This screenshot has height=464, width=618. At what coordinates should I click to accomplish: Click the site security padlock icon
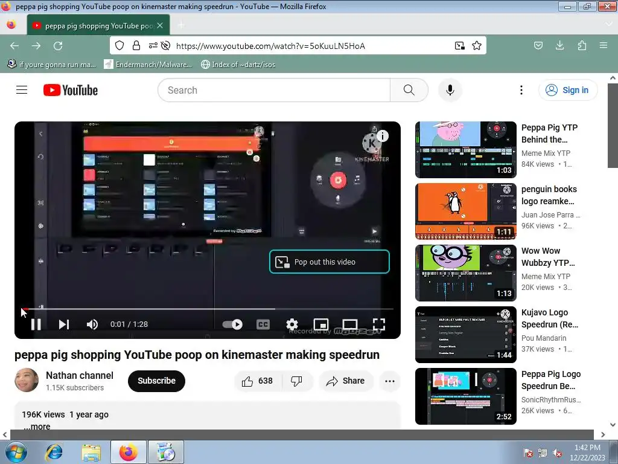[136, 46]
